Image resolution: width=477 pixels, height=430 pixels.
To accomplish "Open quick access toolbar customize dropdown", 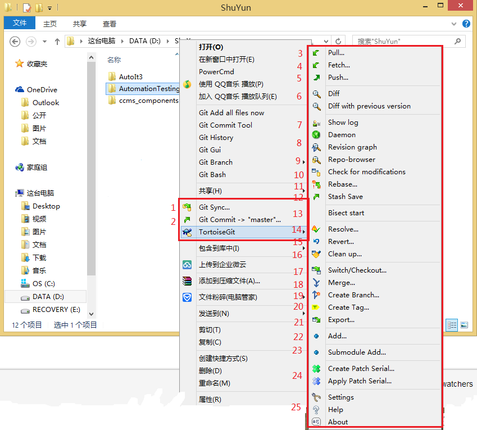I will [x=50, y=8].
